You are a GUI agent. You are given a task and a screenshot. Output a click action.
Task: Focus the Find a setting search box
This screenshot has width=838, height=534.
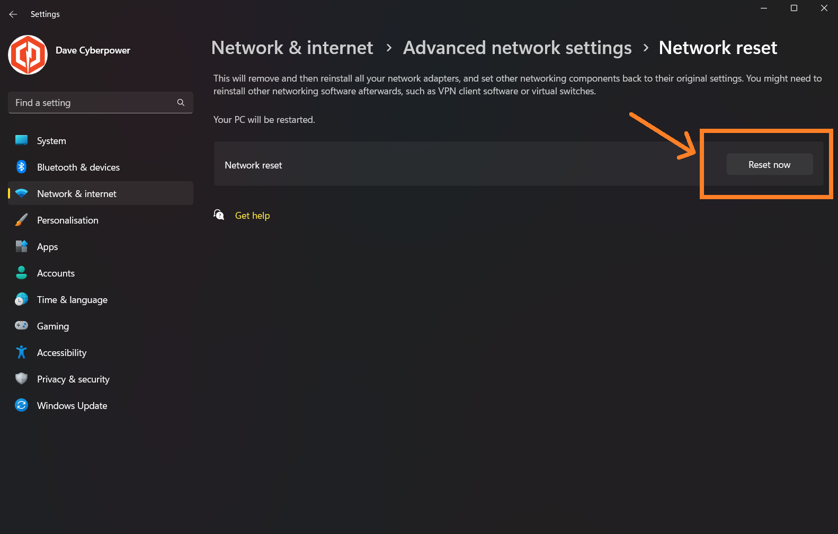(x=101, y=102)
